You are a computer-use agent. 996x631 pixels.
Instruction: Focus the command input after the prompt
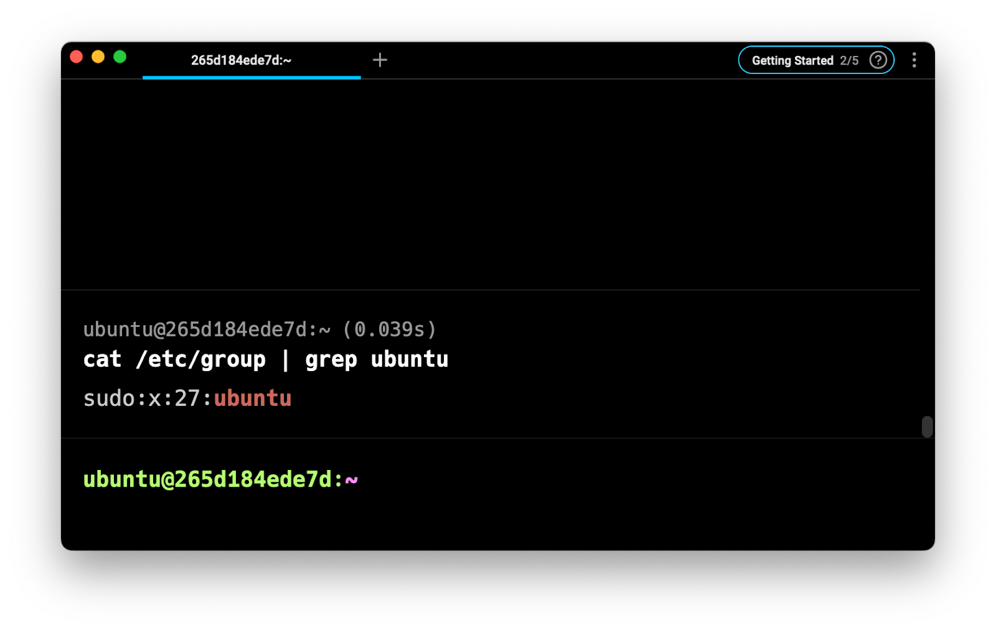(498, 480)
